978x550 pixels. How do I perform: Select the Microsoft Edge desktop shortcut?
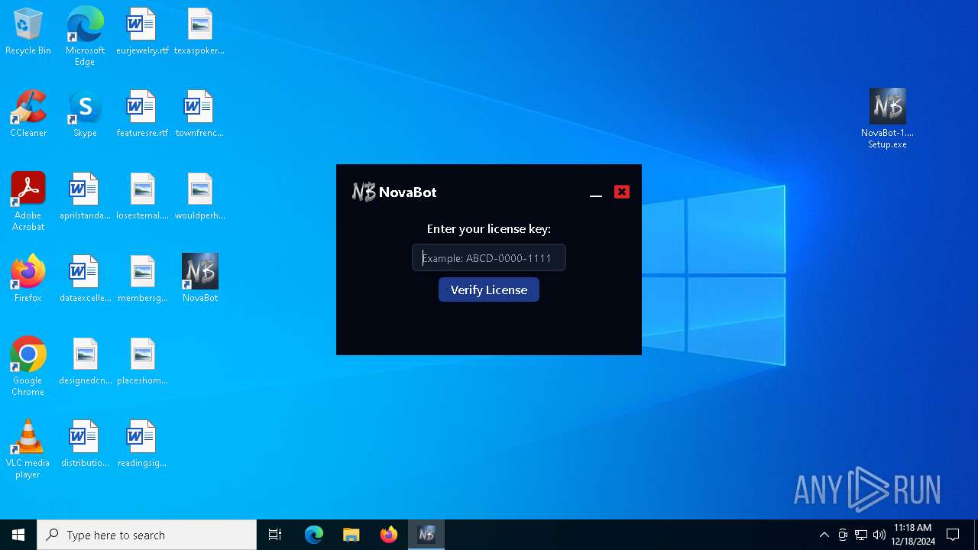85,37
